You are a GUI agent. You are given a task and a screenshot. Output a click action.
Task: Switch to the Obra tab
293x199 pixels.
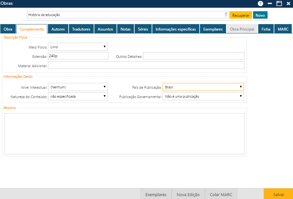coord(8,29)
